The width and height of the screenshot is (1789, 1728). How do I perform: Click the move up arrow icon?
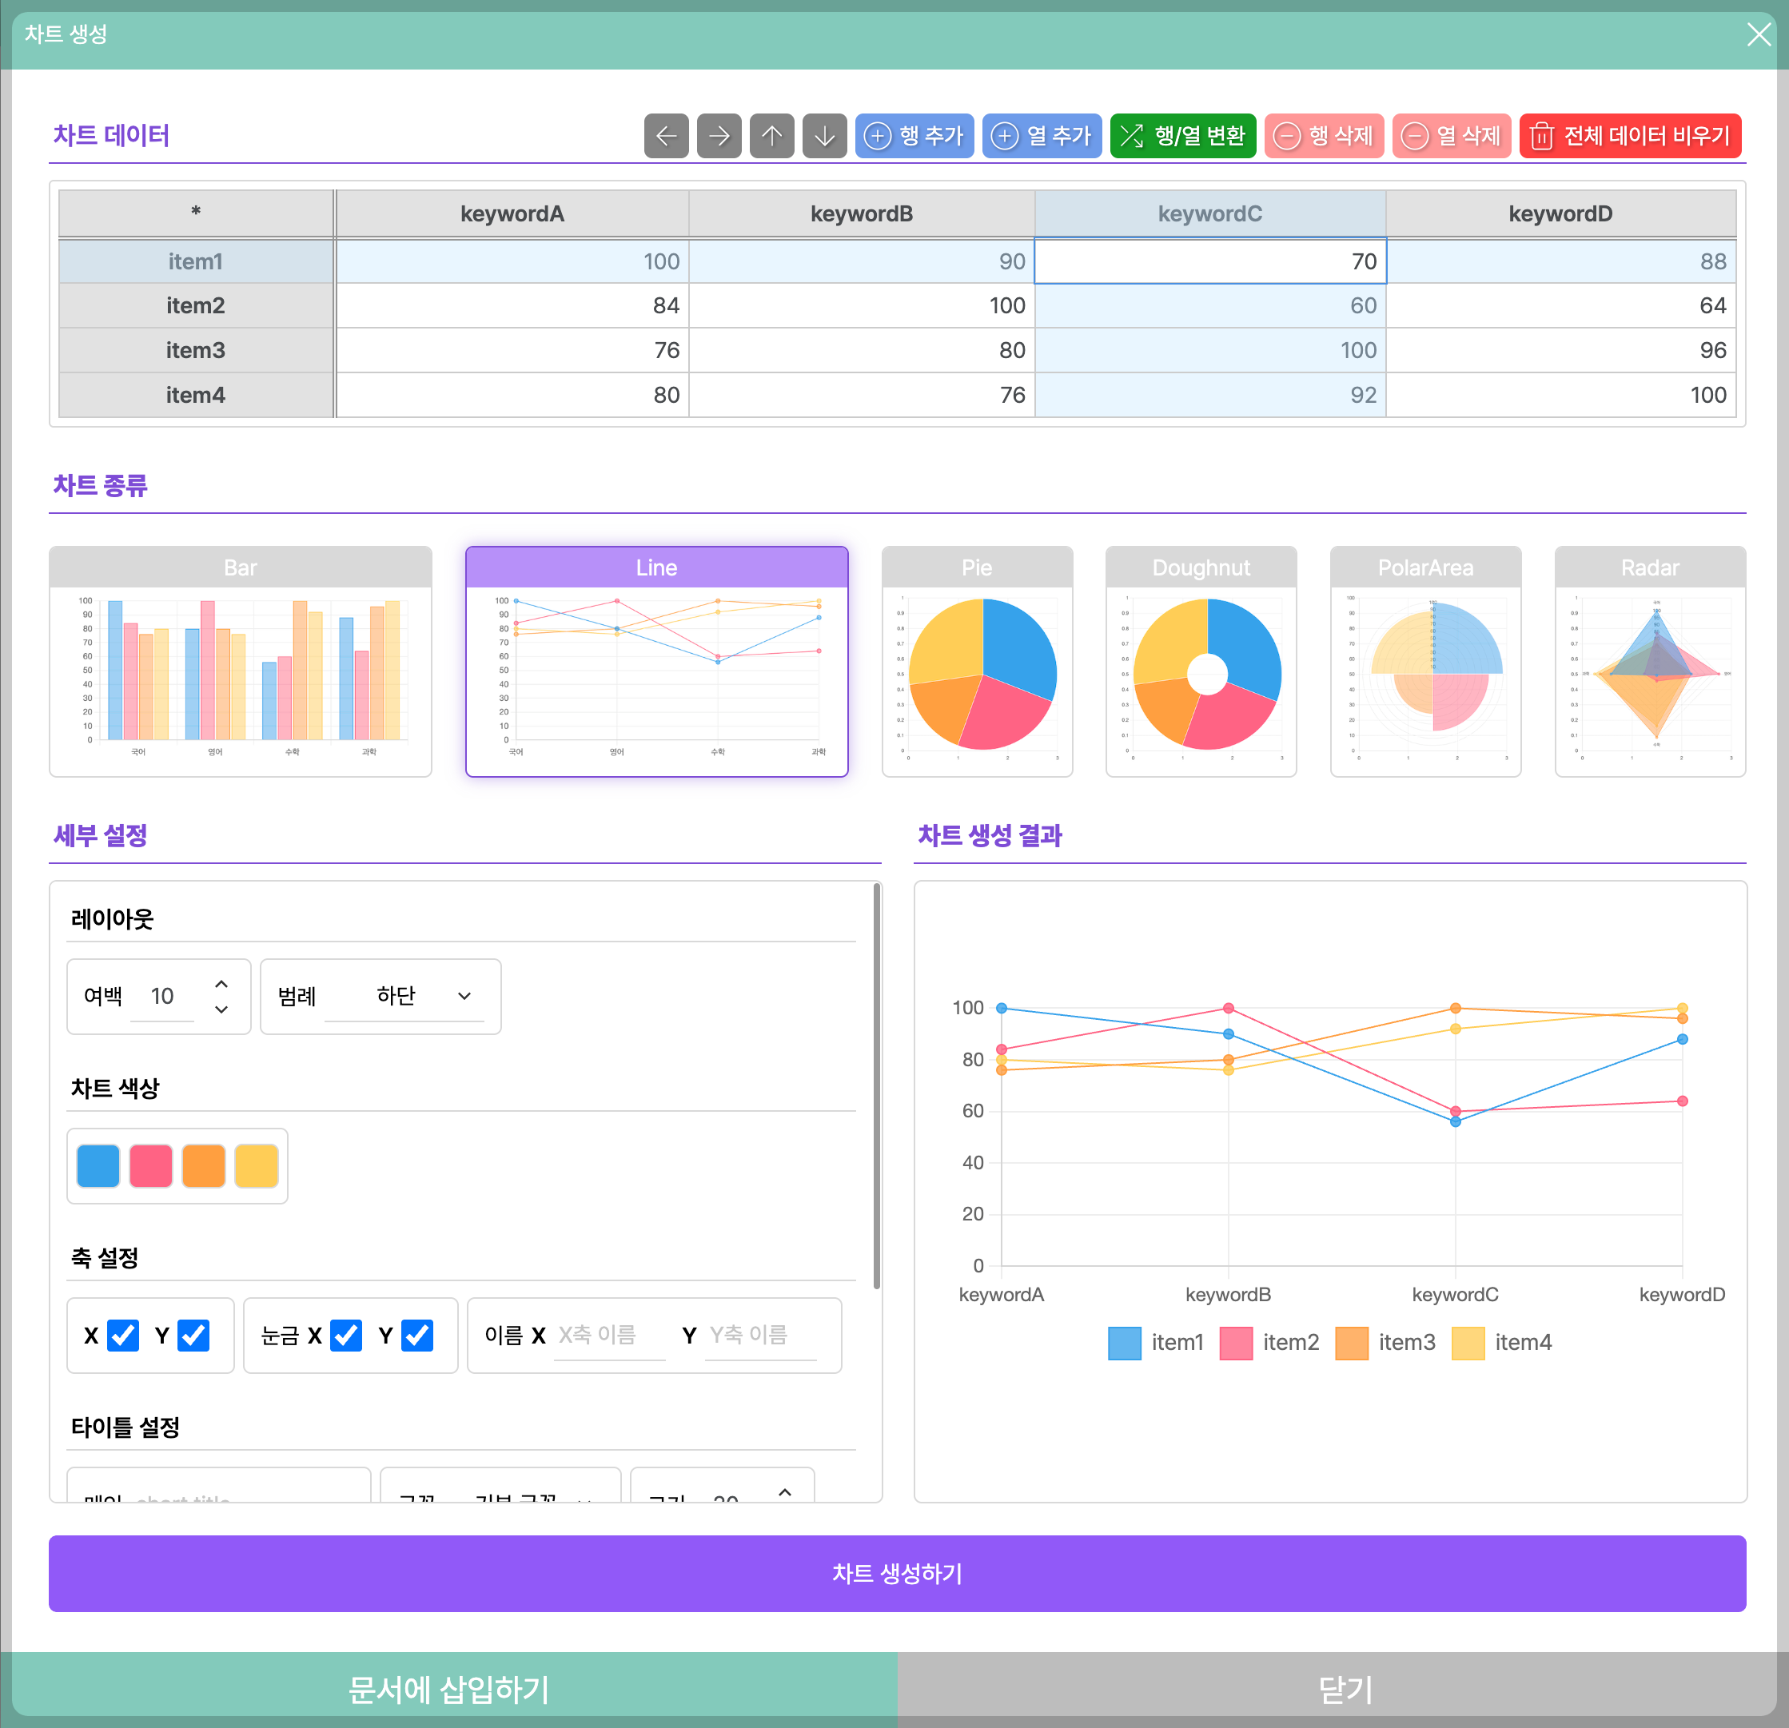pos(771,136)
